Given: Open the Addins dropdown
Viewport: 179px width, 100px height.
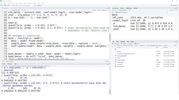Looking at the screenshot, I should [40, 5].
